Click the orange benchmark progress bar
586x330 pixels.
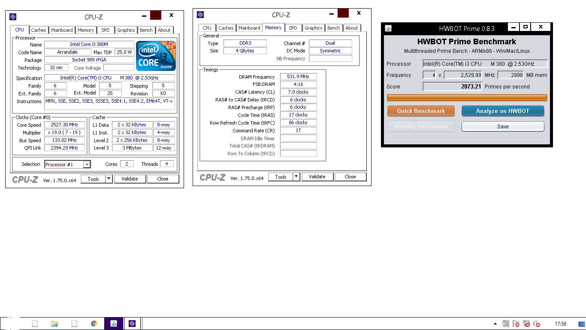[467, 98]
